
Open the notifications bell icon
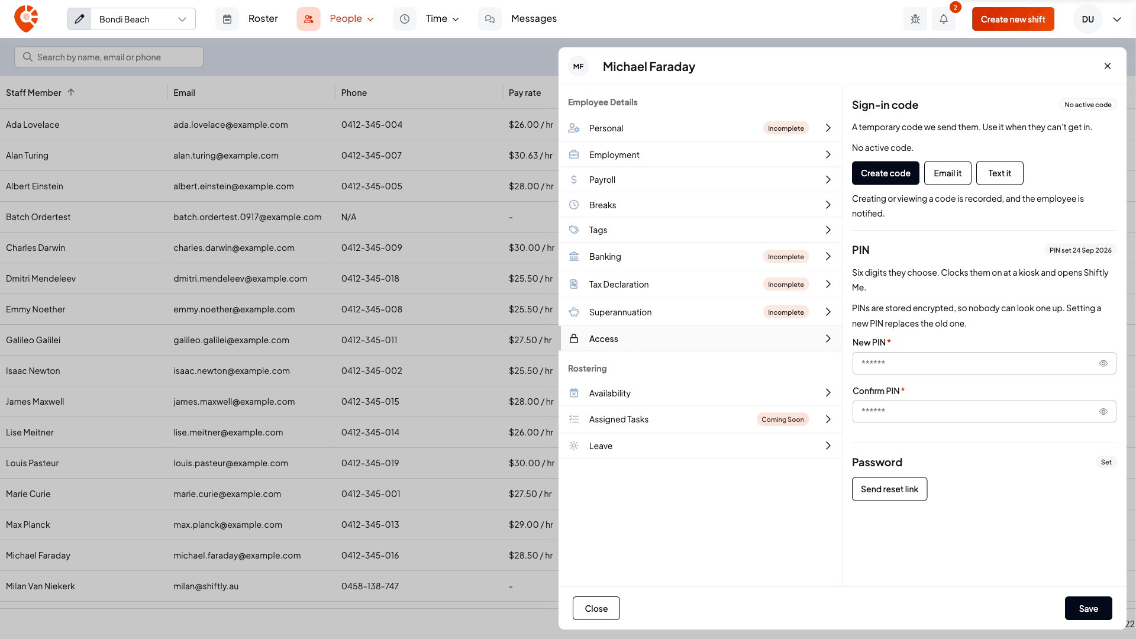coord(944,19)
